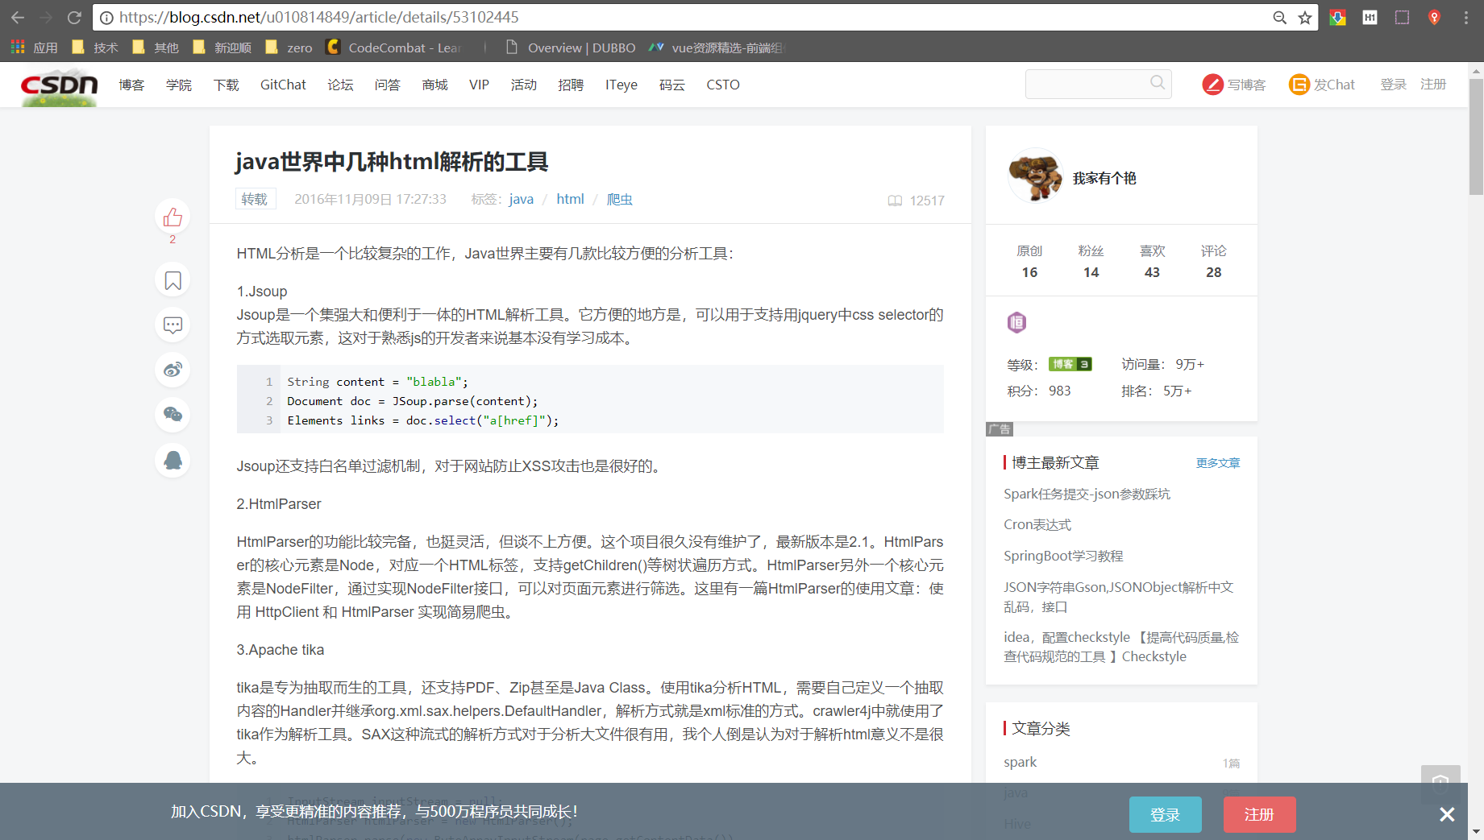
Task: Open the 其他 bookmark folder
Action: pos(156,48)
